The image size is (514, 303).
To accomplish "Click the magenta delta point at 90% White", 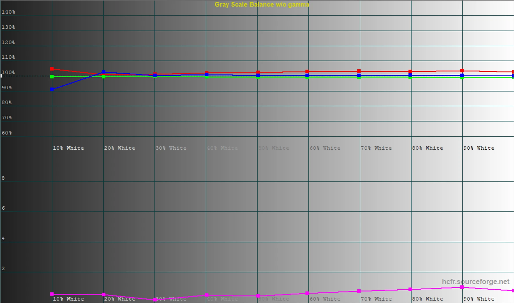I will click(x=462, y=287).
